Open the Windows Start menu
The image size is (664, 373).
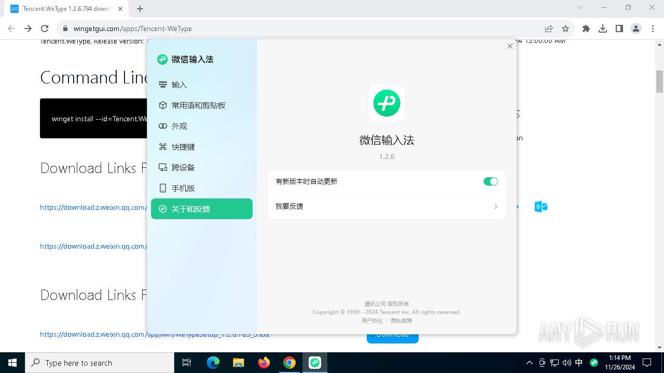tap(12, 363)
